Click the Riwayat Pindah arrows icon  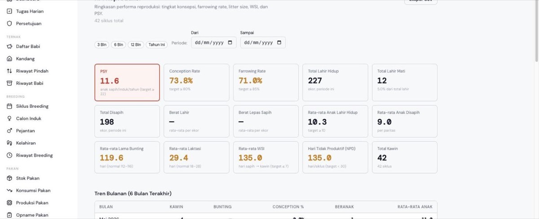coord(9,71)
